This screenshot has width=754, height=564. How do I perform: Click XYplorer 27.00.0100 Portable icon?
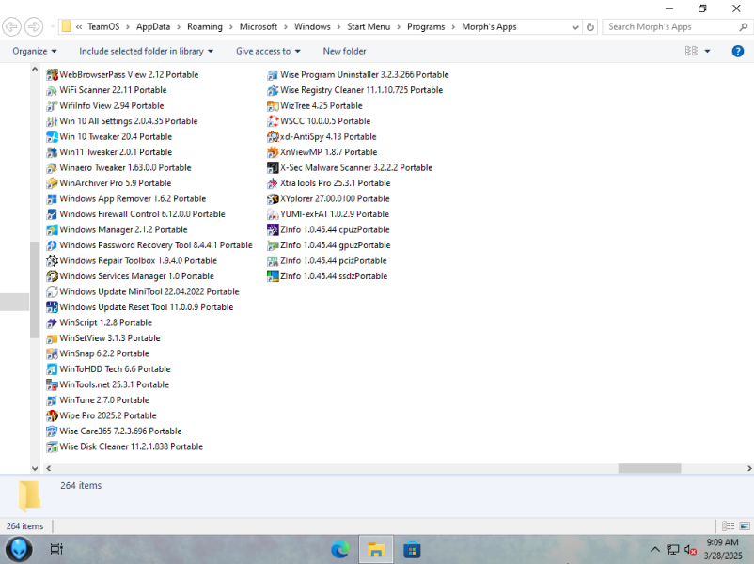pyautogui.click(x=273, y=198)
